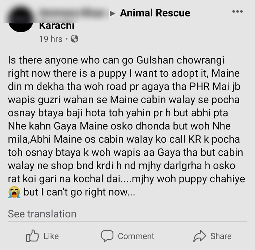Click the Karachi part of group name
Image resolution: width=255 pixels, height=250 pixels.
(57, 26)
